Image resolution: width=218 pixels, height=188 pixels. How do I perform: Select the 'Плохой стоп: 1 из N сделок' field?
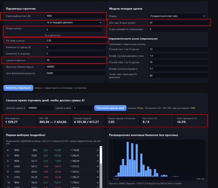pyautogui.click(x=178, y=49)
